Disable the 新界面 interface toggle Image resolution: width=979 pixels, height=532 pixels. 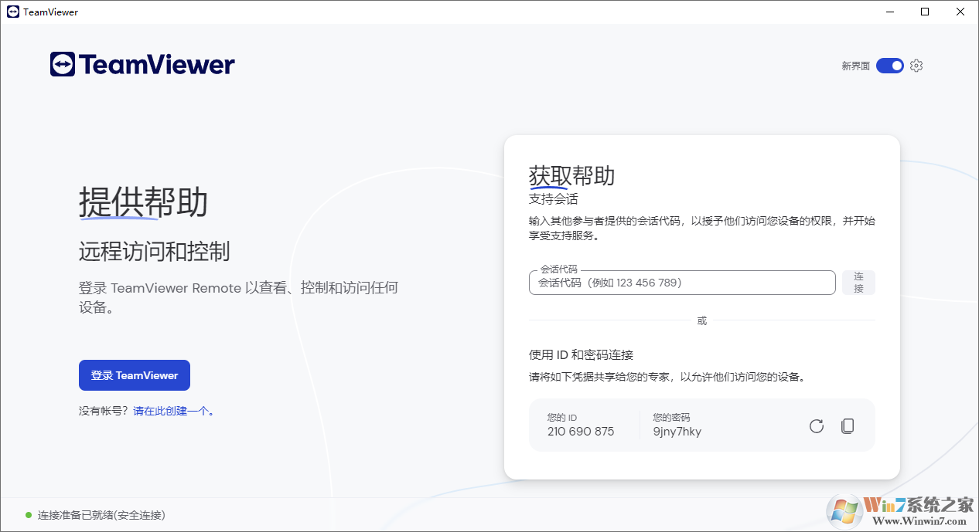(x=889, y=66)
